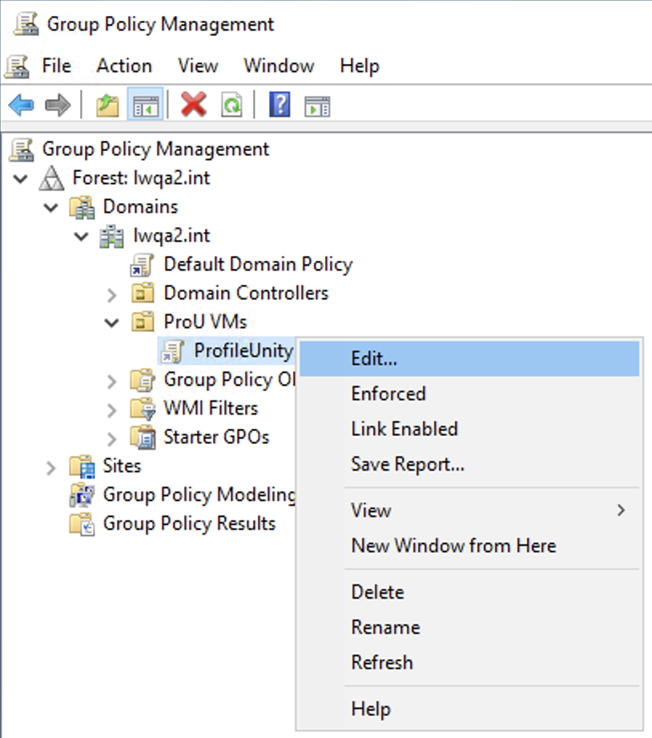Select Default Domain Policy in tree
652x738 pixels.
[257, 264]
